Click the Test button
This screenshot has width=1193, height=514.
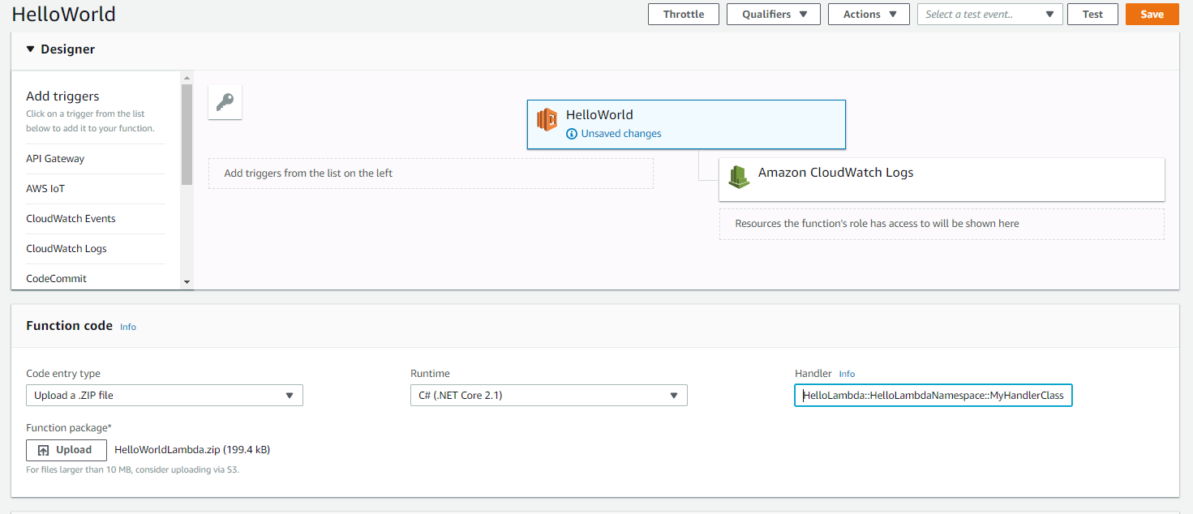pos(1092,15)
